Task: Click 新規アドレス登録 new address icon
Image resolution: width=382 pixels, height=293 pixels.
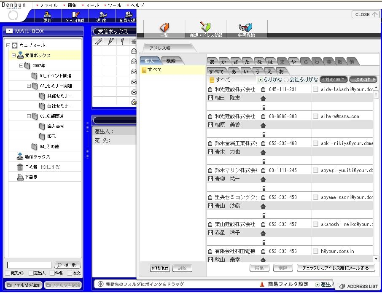Action: 206,27
